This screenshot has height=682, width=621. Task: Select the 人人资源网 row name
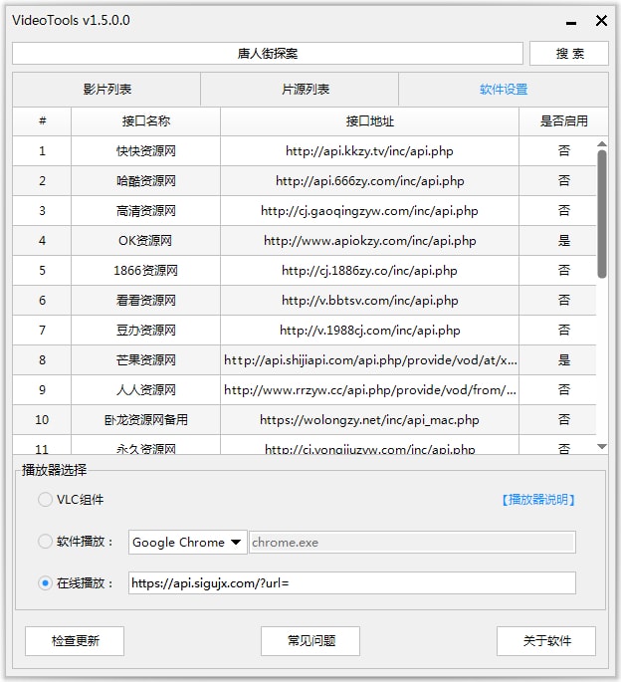145,389
